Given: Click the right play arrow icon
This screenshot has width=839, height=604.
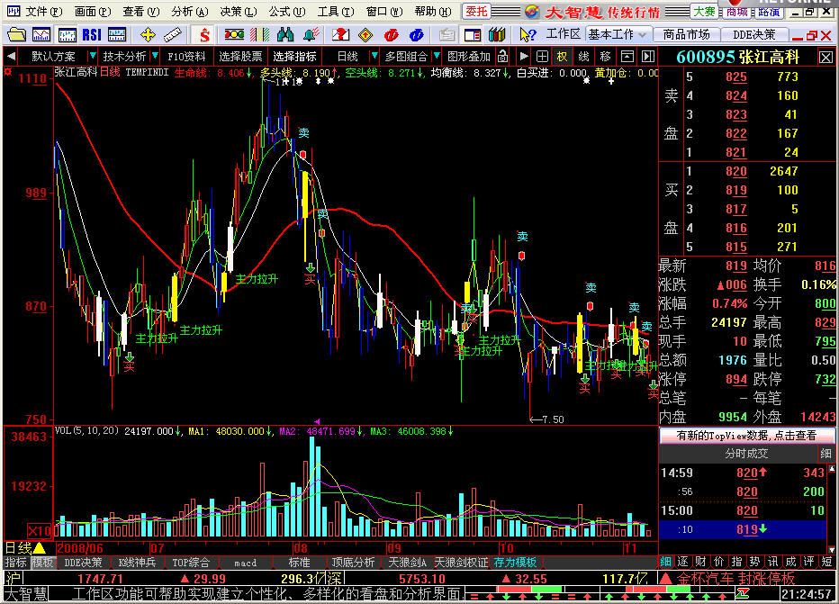Looking at the screenshot, I should coord(524,56).
